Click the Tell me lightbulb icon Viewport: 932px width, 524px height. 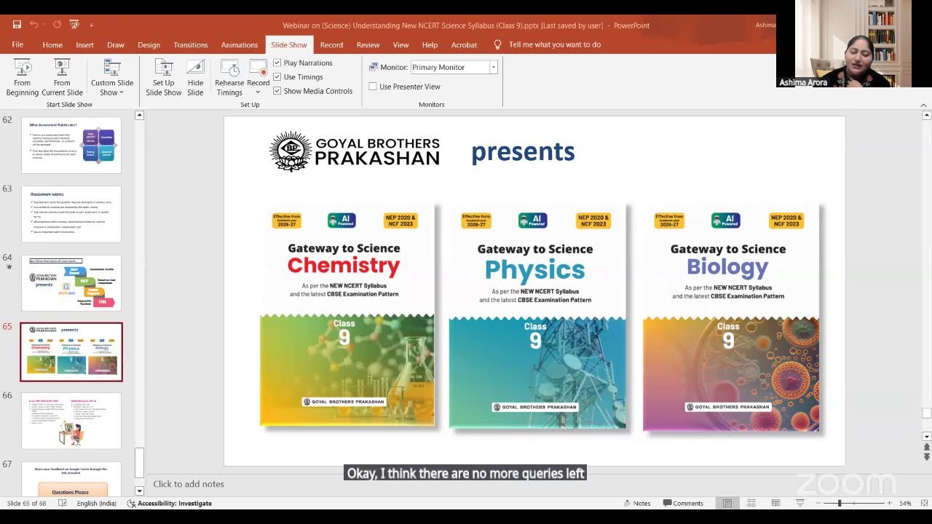point(498,44)
